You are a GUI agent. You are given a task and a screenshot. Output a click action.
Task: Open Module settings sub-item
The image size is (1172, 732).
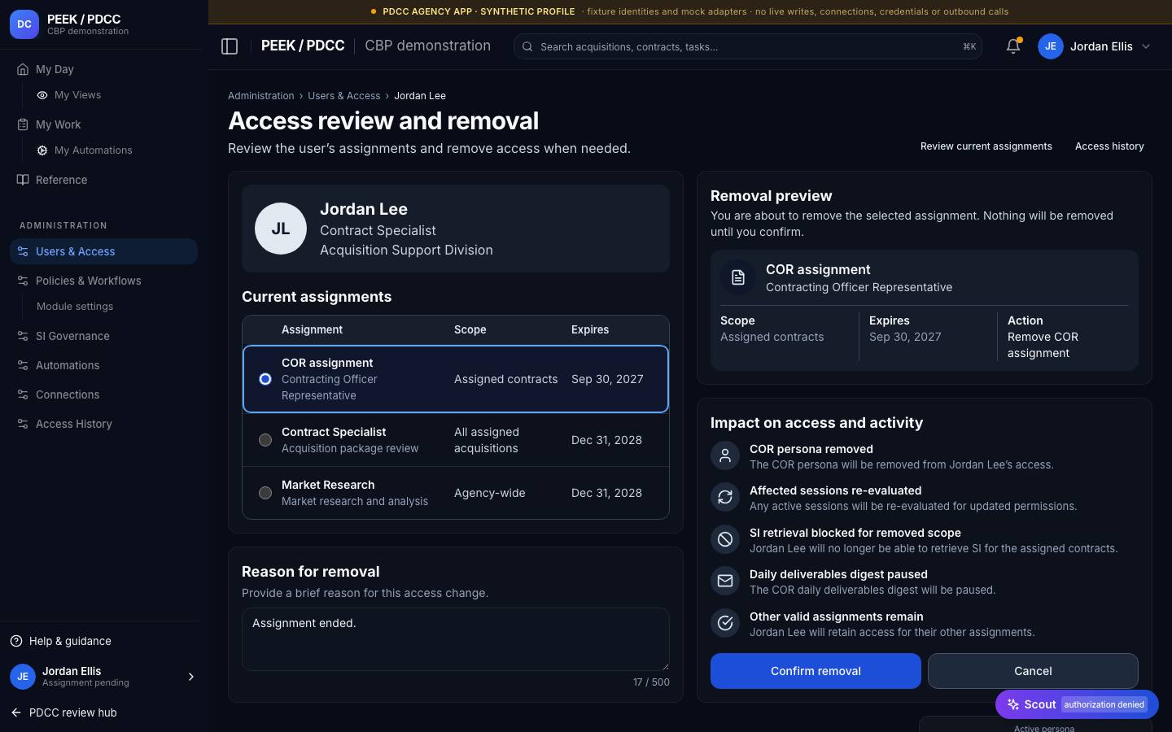tap(75, 307)
